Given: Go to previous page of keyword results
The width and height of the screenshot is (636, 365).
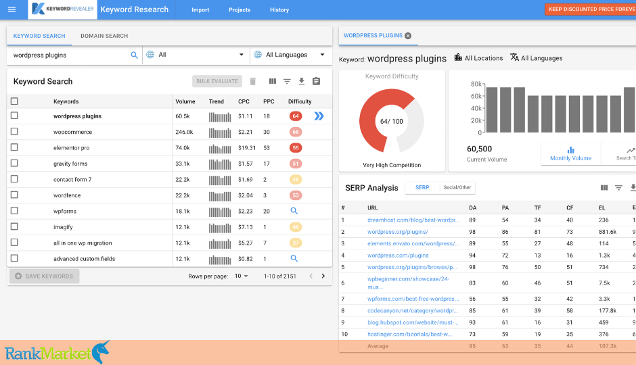Looking at the screenshot, I should [311, 276].
